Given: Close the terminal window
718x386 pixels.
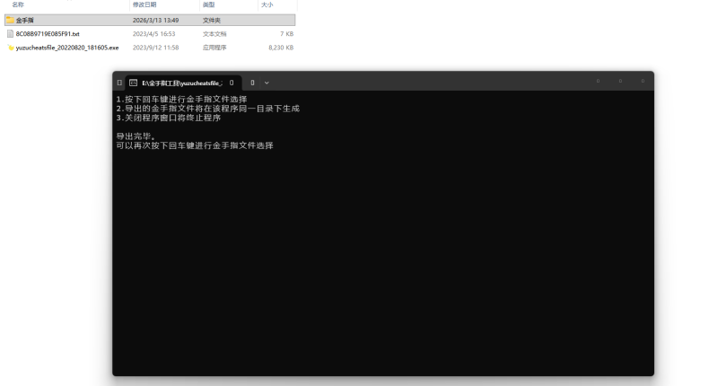Looking at the screenshot, I should point(643,81).
